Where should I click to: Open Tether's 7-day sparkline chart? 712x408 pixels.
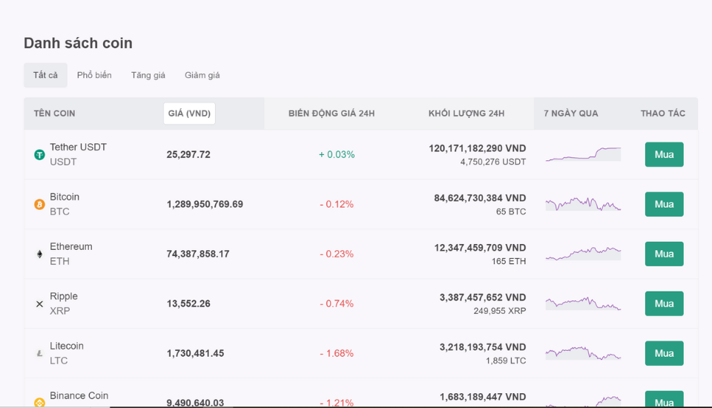click(x=583, y=154)
